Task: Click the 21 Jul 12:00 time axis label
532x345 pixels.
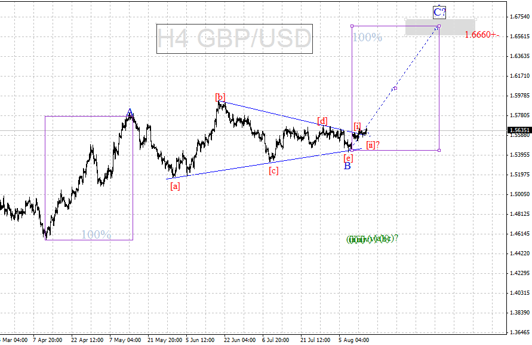Action: pos(315,340)
